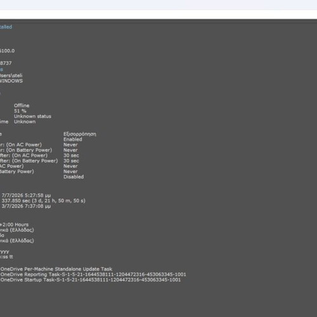The image size is (317, 317).
Task: Click the 'Εξισορρόπηση' power profile value
Action: point(80,134)
